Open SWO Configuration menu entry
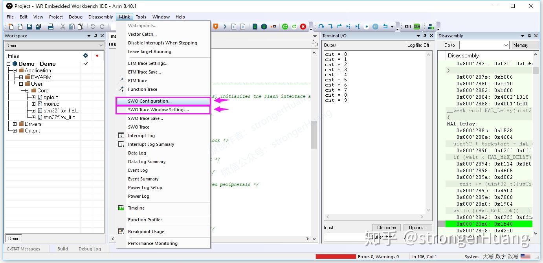543x263 pixels. click(163, 101)
